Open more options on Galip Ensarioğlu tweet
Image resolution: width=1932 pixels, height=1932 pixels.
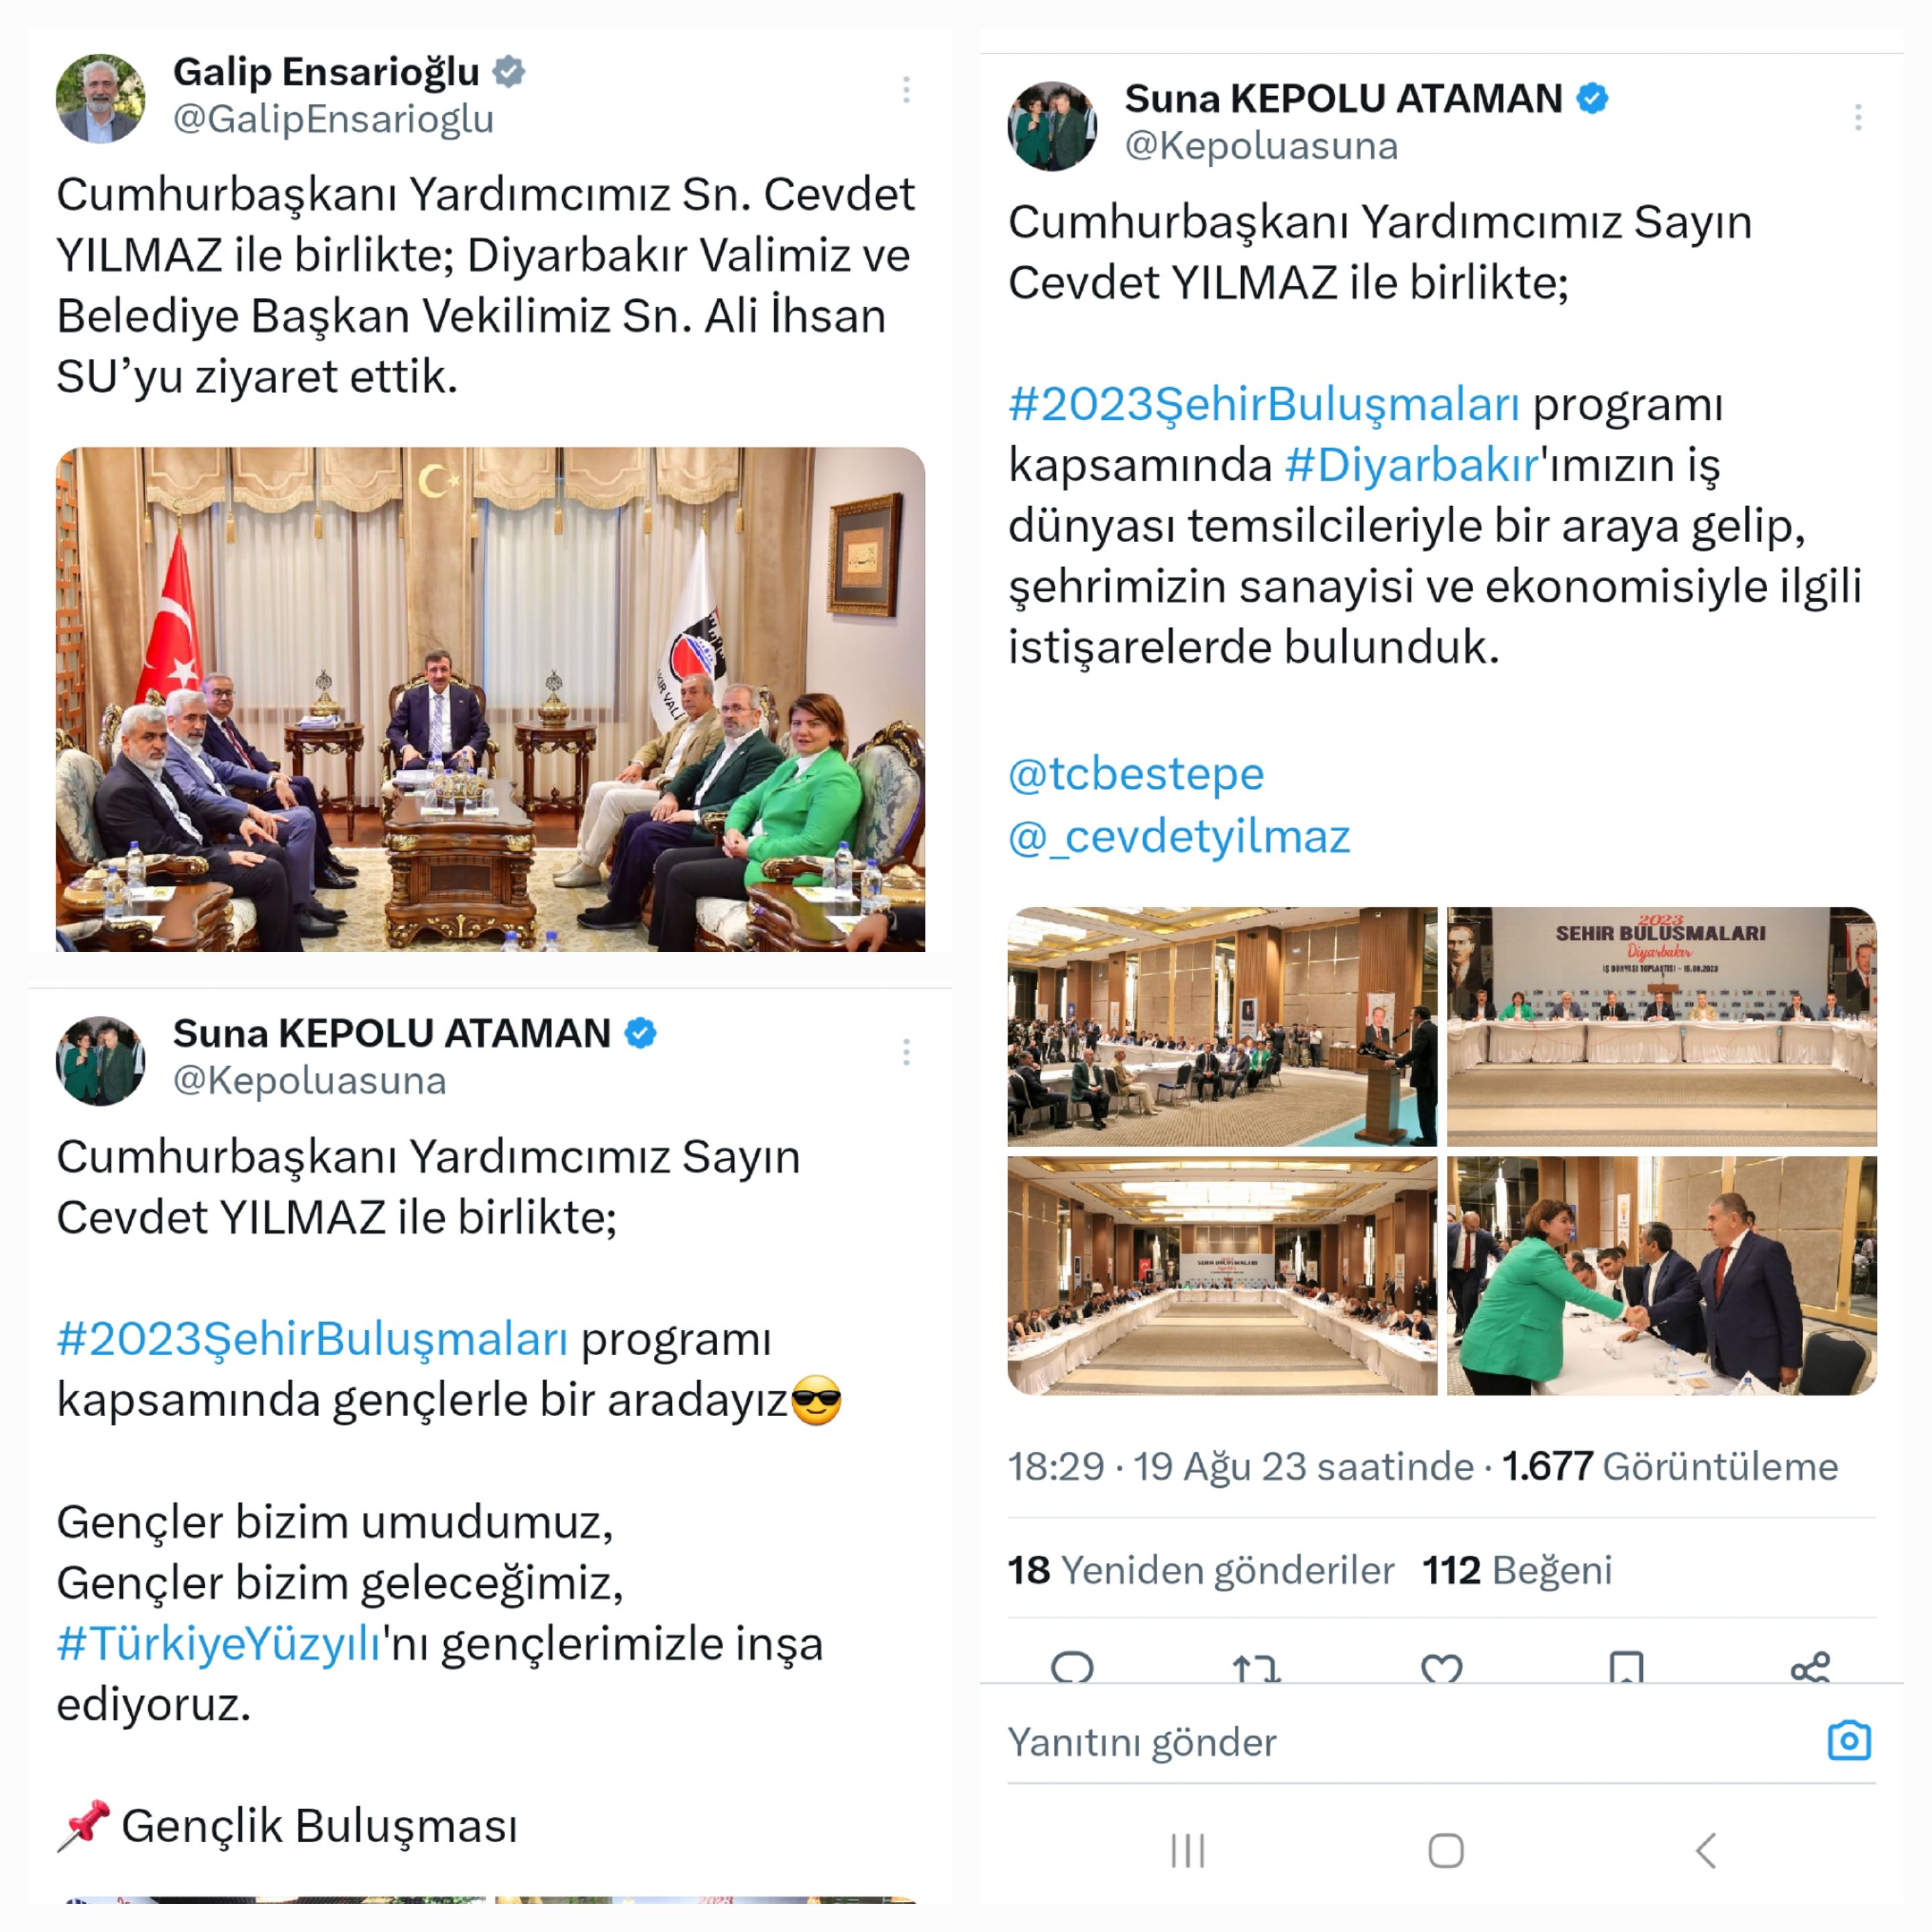tap(906, 90)
